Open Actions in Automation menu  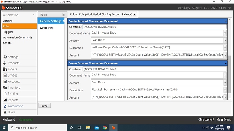(x=7, y=21)
